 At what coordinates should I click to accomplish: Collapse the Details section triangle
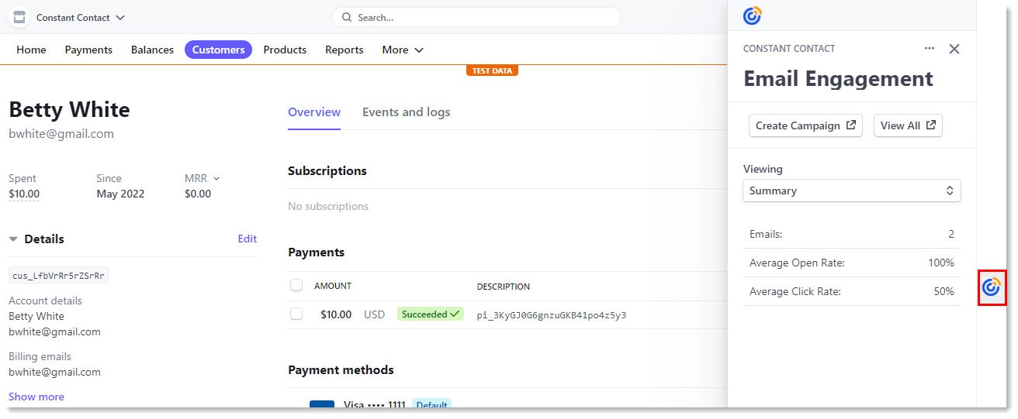(x=13, y=239)
